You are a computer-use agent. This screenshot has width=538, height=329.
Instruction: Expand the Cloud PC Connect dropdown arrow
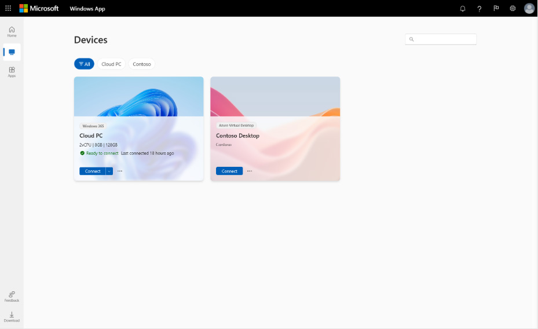point(109,171)
